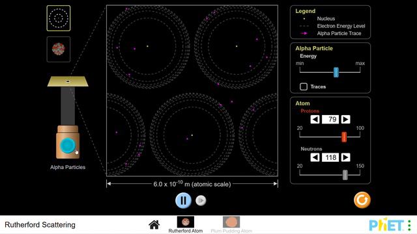Adjust the alpha particle Energy slider thumb
Viewport: 417px width, 234px height.
336,72
